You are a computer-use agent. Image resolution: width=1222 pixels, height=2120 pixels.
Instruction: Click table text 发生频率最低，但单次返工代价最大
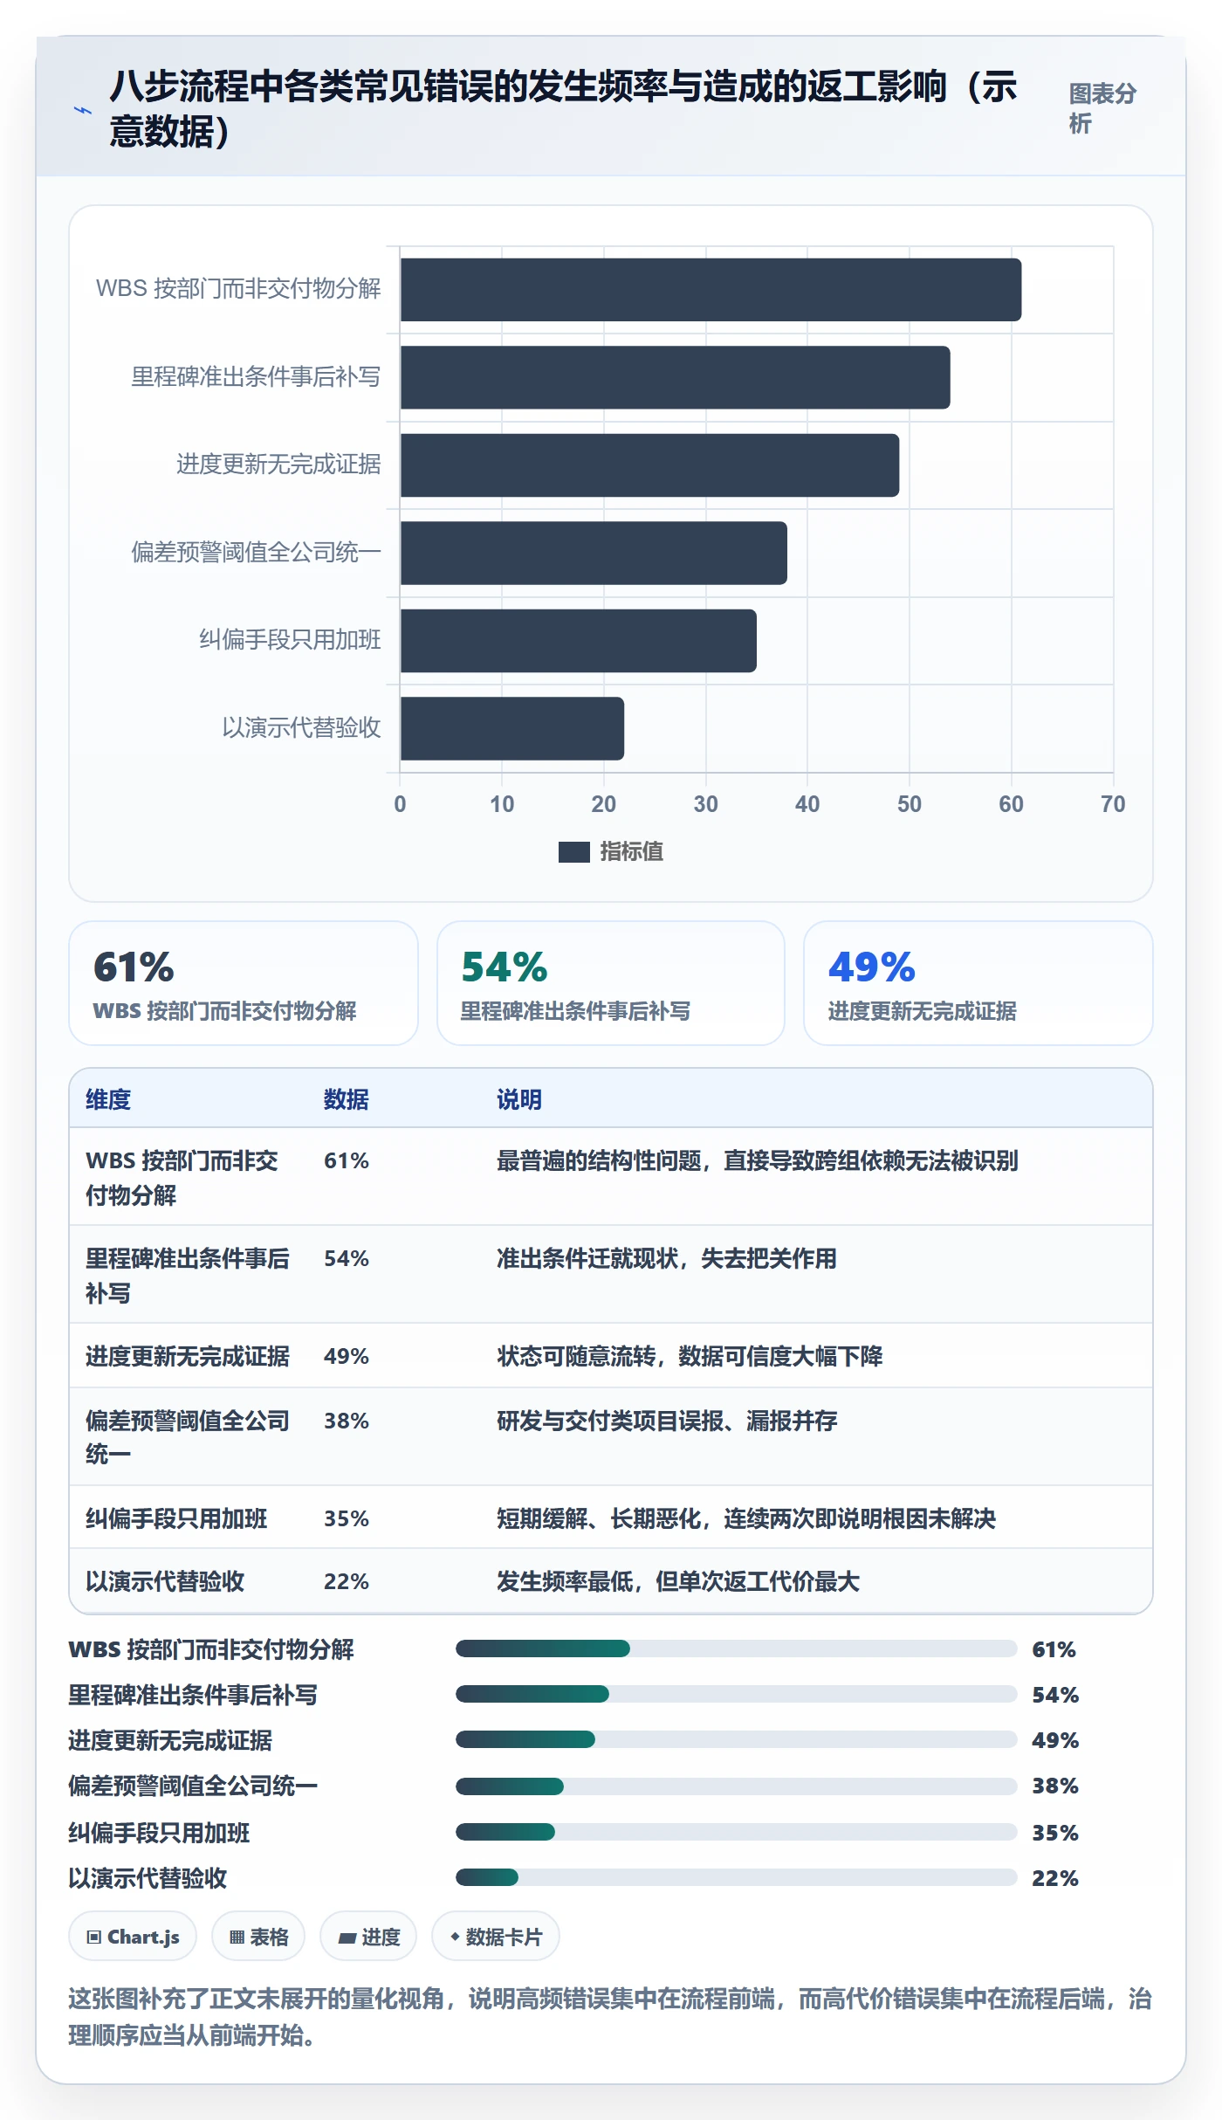pyautogui.click(x=678, y=1581)
